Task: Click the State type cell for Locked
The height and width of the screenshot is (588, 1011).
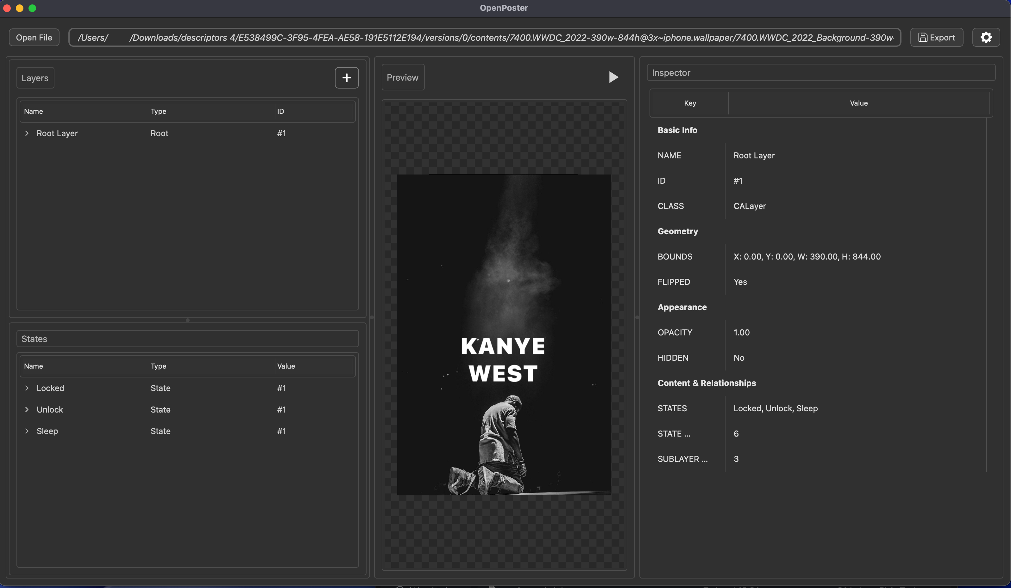Action: [160, 388]
